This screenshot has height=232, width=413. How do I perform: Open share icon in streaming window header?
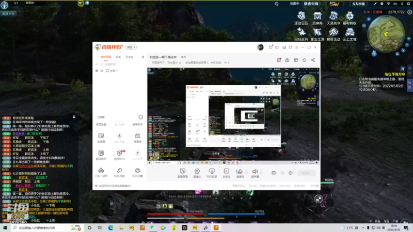(313, 60)
